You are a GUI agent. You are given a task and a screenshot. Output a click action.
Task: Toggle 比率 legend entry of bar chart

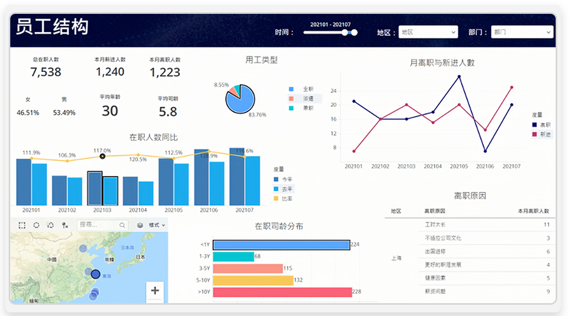tap(283, 199)
